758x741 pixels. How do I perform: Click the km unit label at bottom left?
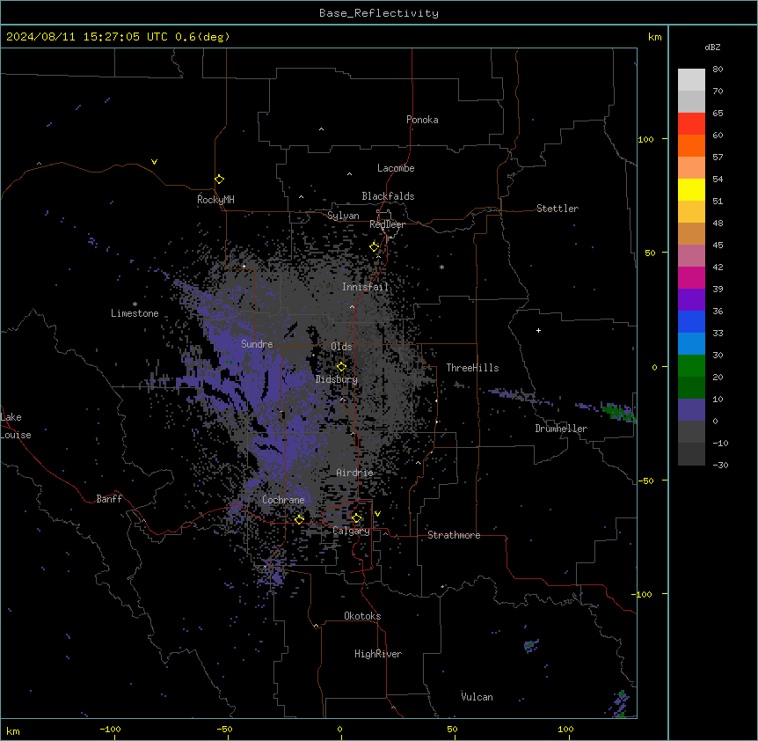(x=13, y=731)
